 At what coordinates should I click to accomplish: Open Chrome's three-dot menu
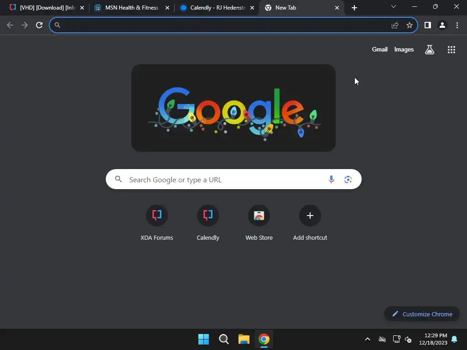click(457, 26)
